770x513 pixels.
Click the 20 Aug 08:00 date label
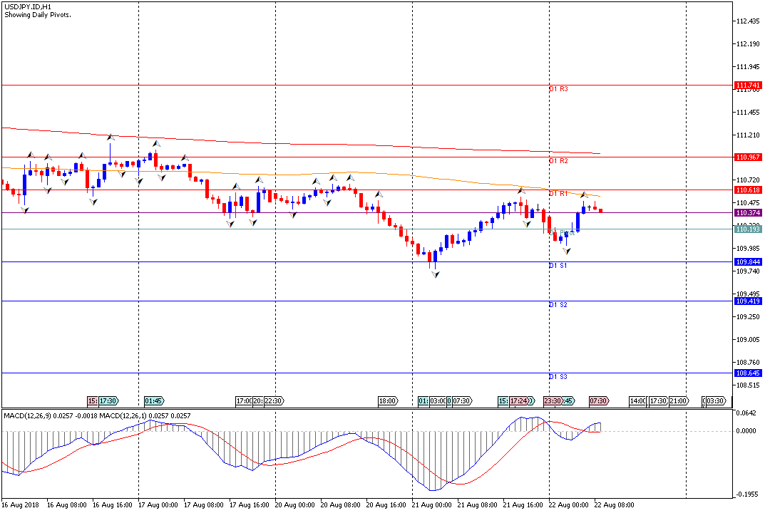341,505
